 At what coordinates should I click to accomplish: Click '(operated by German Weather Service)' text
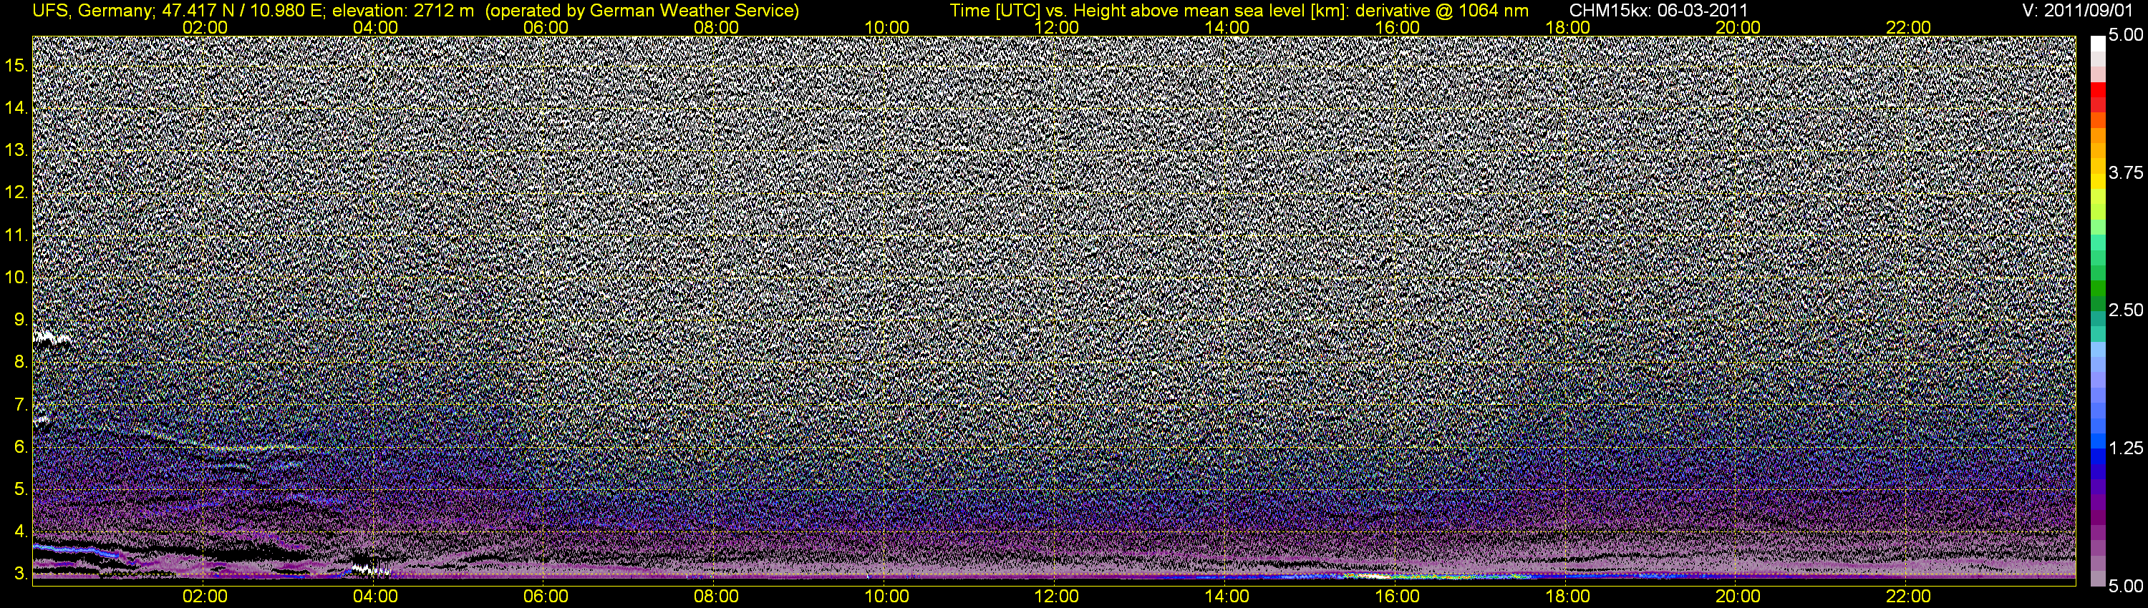click(642, 11)
